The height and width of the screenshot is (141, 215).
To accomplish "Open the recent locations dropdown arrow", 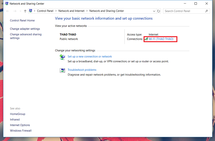I will click(x=20, y=11).
